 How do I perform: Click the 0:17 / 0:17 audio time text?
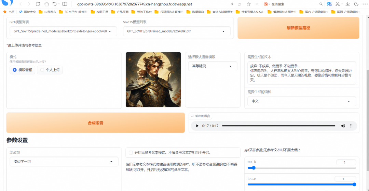pyautogui.click(x=210, y=126)
